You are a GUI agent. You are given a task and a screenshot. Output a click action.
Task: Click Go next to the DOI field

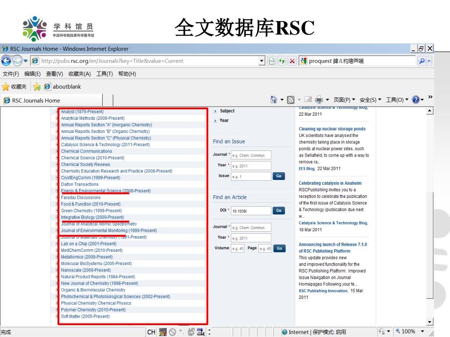click(x=279, y=210)
